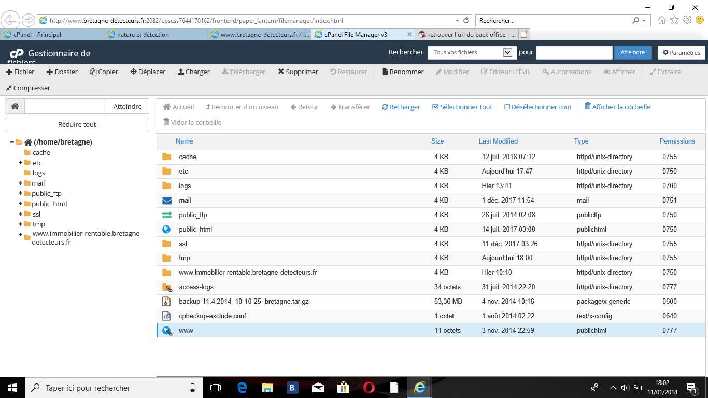Viewport: 708px width, 398px height.
Task: Click Atteindre button beside path field
Action: [x=128, y=106]
